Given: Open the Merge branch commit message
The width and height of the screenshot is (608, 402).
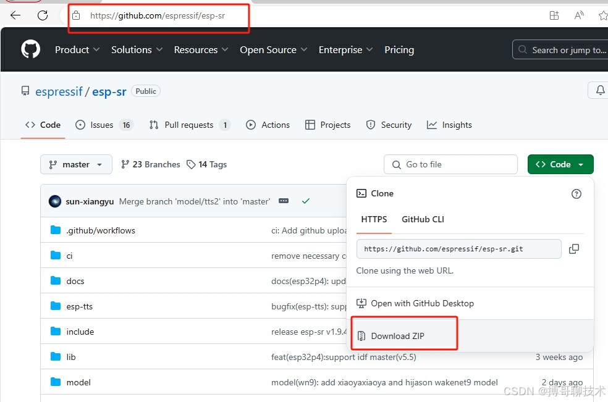Looking at the screenshot, I should point(194,201).
